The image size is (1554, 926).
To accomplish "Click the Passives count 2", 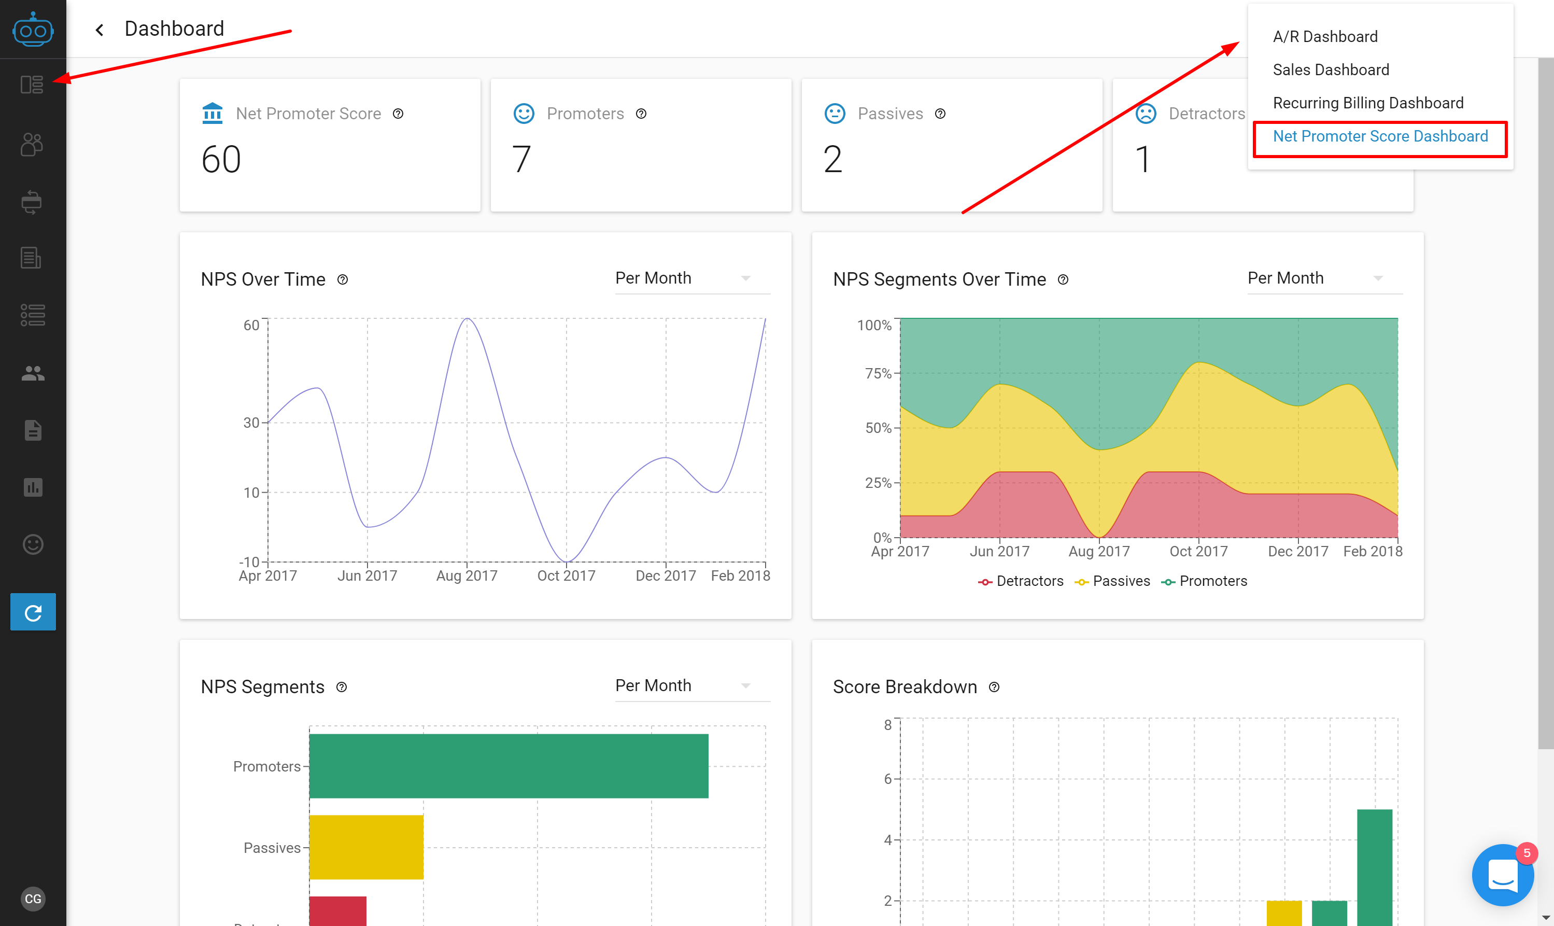I will pos(833,159).
